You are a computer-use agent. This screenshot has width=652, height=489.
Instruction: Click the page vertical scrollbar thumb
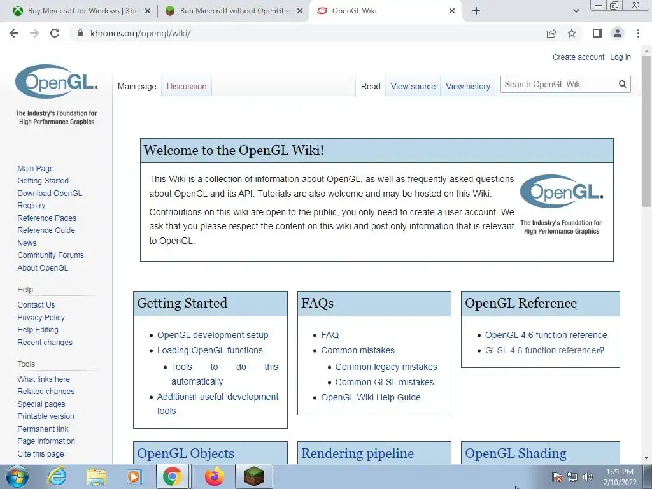click(646, 131)
